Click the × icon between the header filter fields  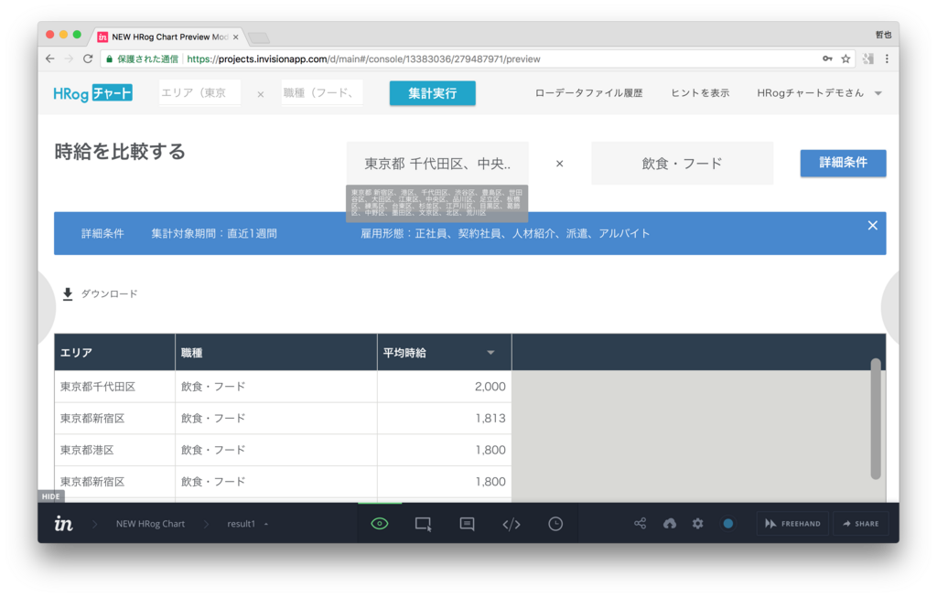(261, 94)
